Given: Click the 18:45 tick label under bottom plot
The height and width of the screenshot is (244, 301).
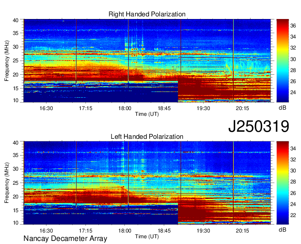Looking at the screenshot, I should pos(164,230).
